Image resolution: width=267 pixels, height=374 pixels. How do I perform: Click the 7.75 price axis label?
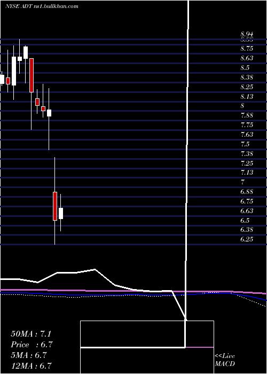pos(247,125)
